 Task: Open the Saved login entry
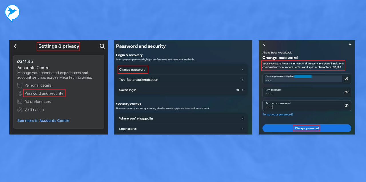[128, 90]
